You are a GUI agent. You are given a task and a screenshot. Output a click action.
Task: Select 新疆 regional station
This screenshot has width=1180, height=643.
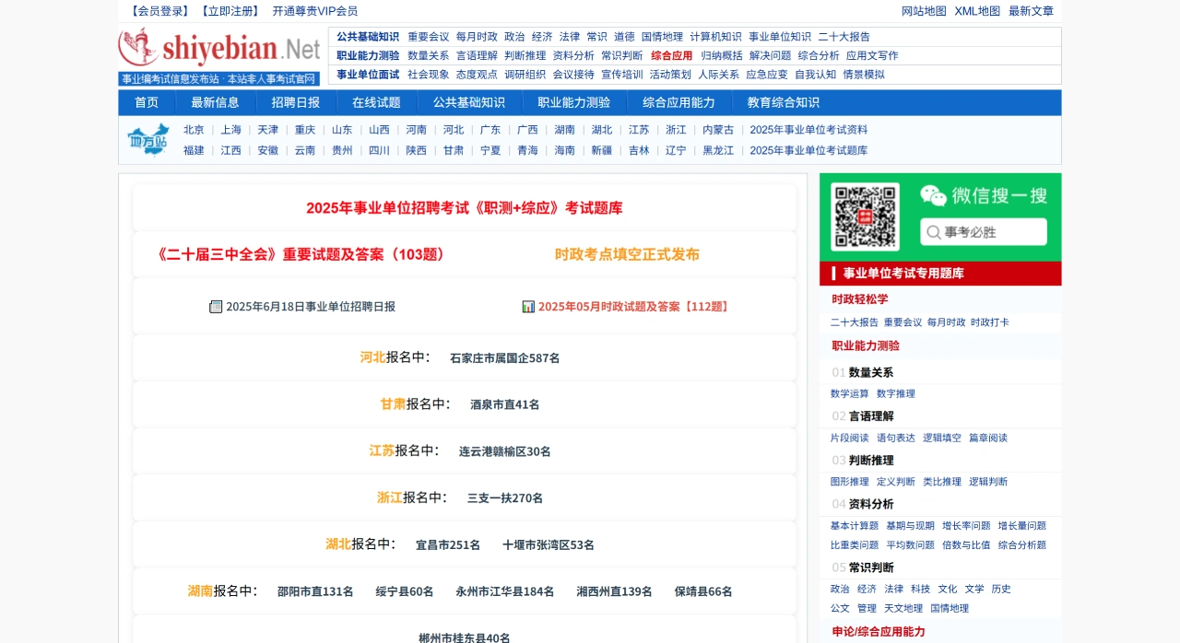(x=601, y=150)
